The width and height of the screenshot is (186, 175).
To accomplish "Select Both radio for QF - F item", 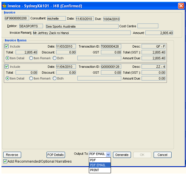I will (55, 58).
